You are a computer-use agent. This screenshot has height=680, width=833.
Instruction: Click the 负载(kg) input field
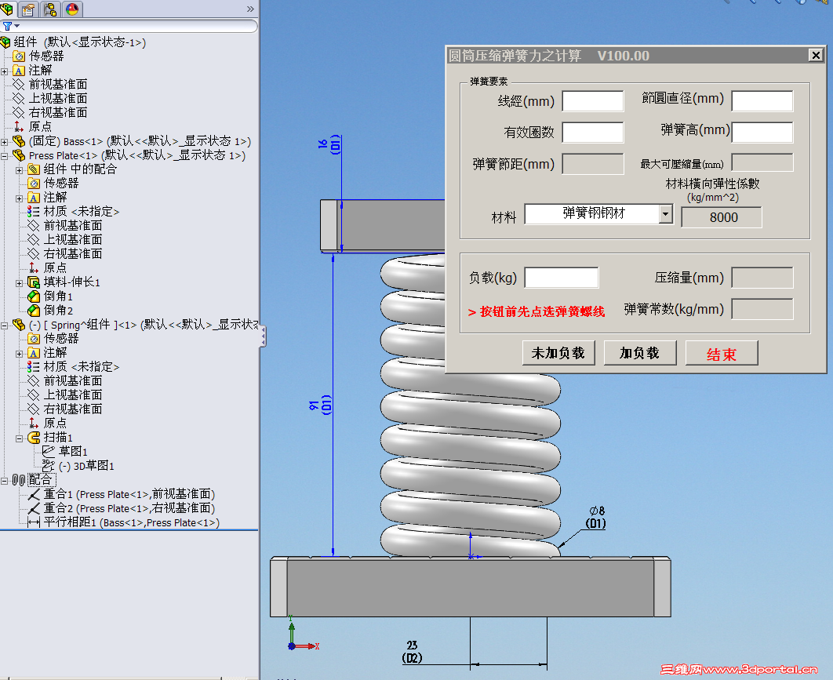click(x=562, y=277)
